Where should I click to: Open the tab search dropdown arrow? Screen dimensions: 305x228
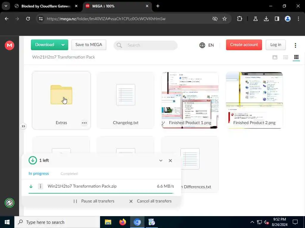click(6, 6)
